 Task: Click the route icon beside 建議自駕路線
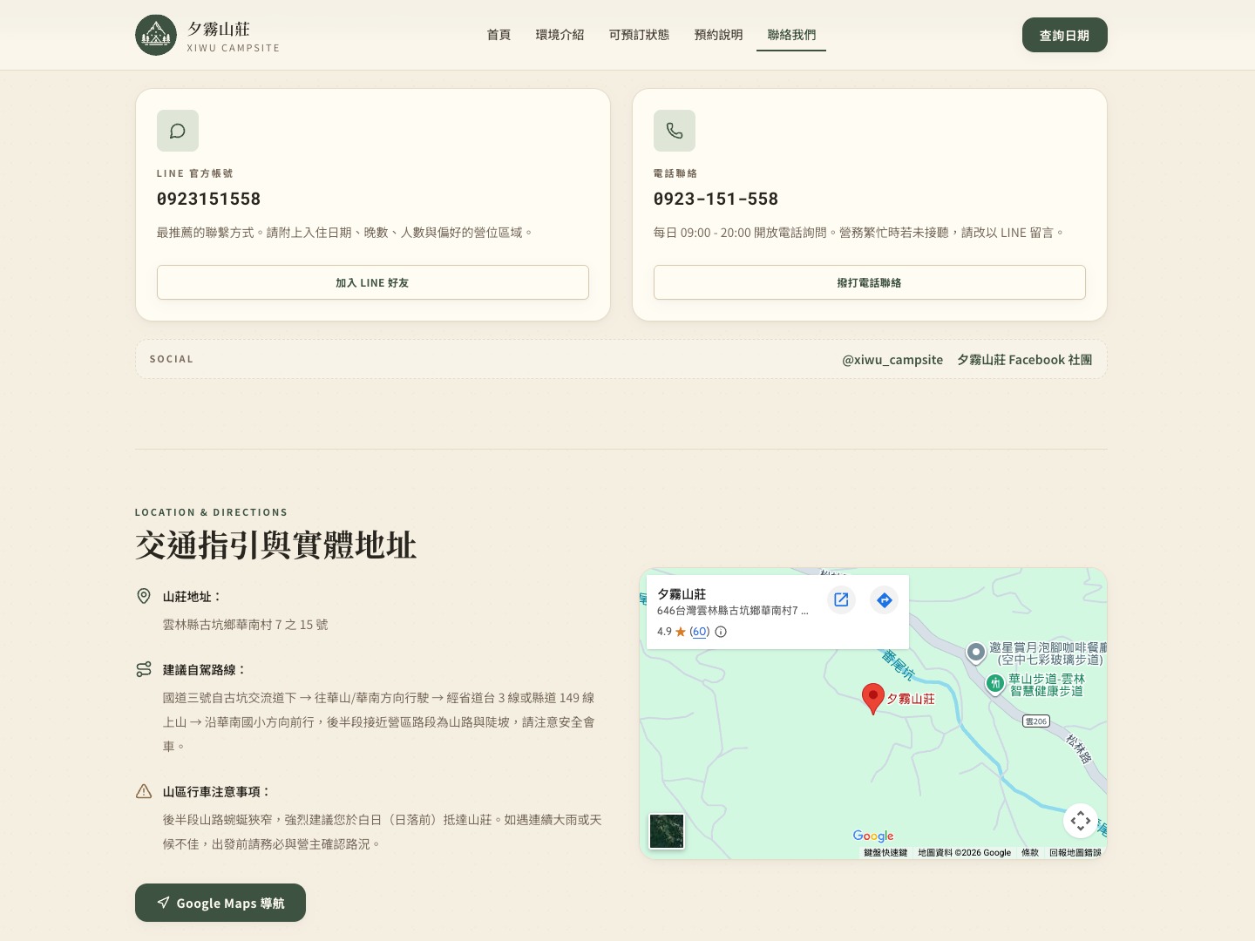tap(144, 669)
